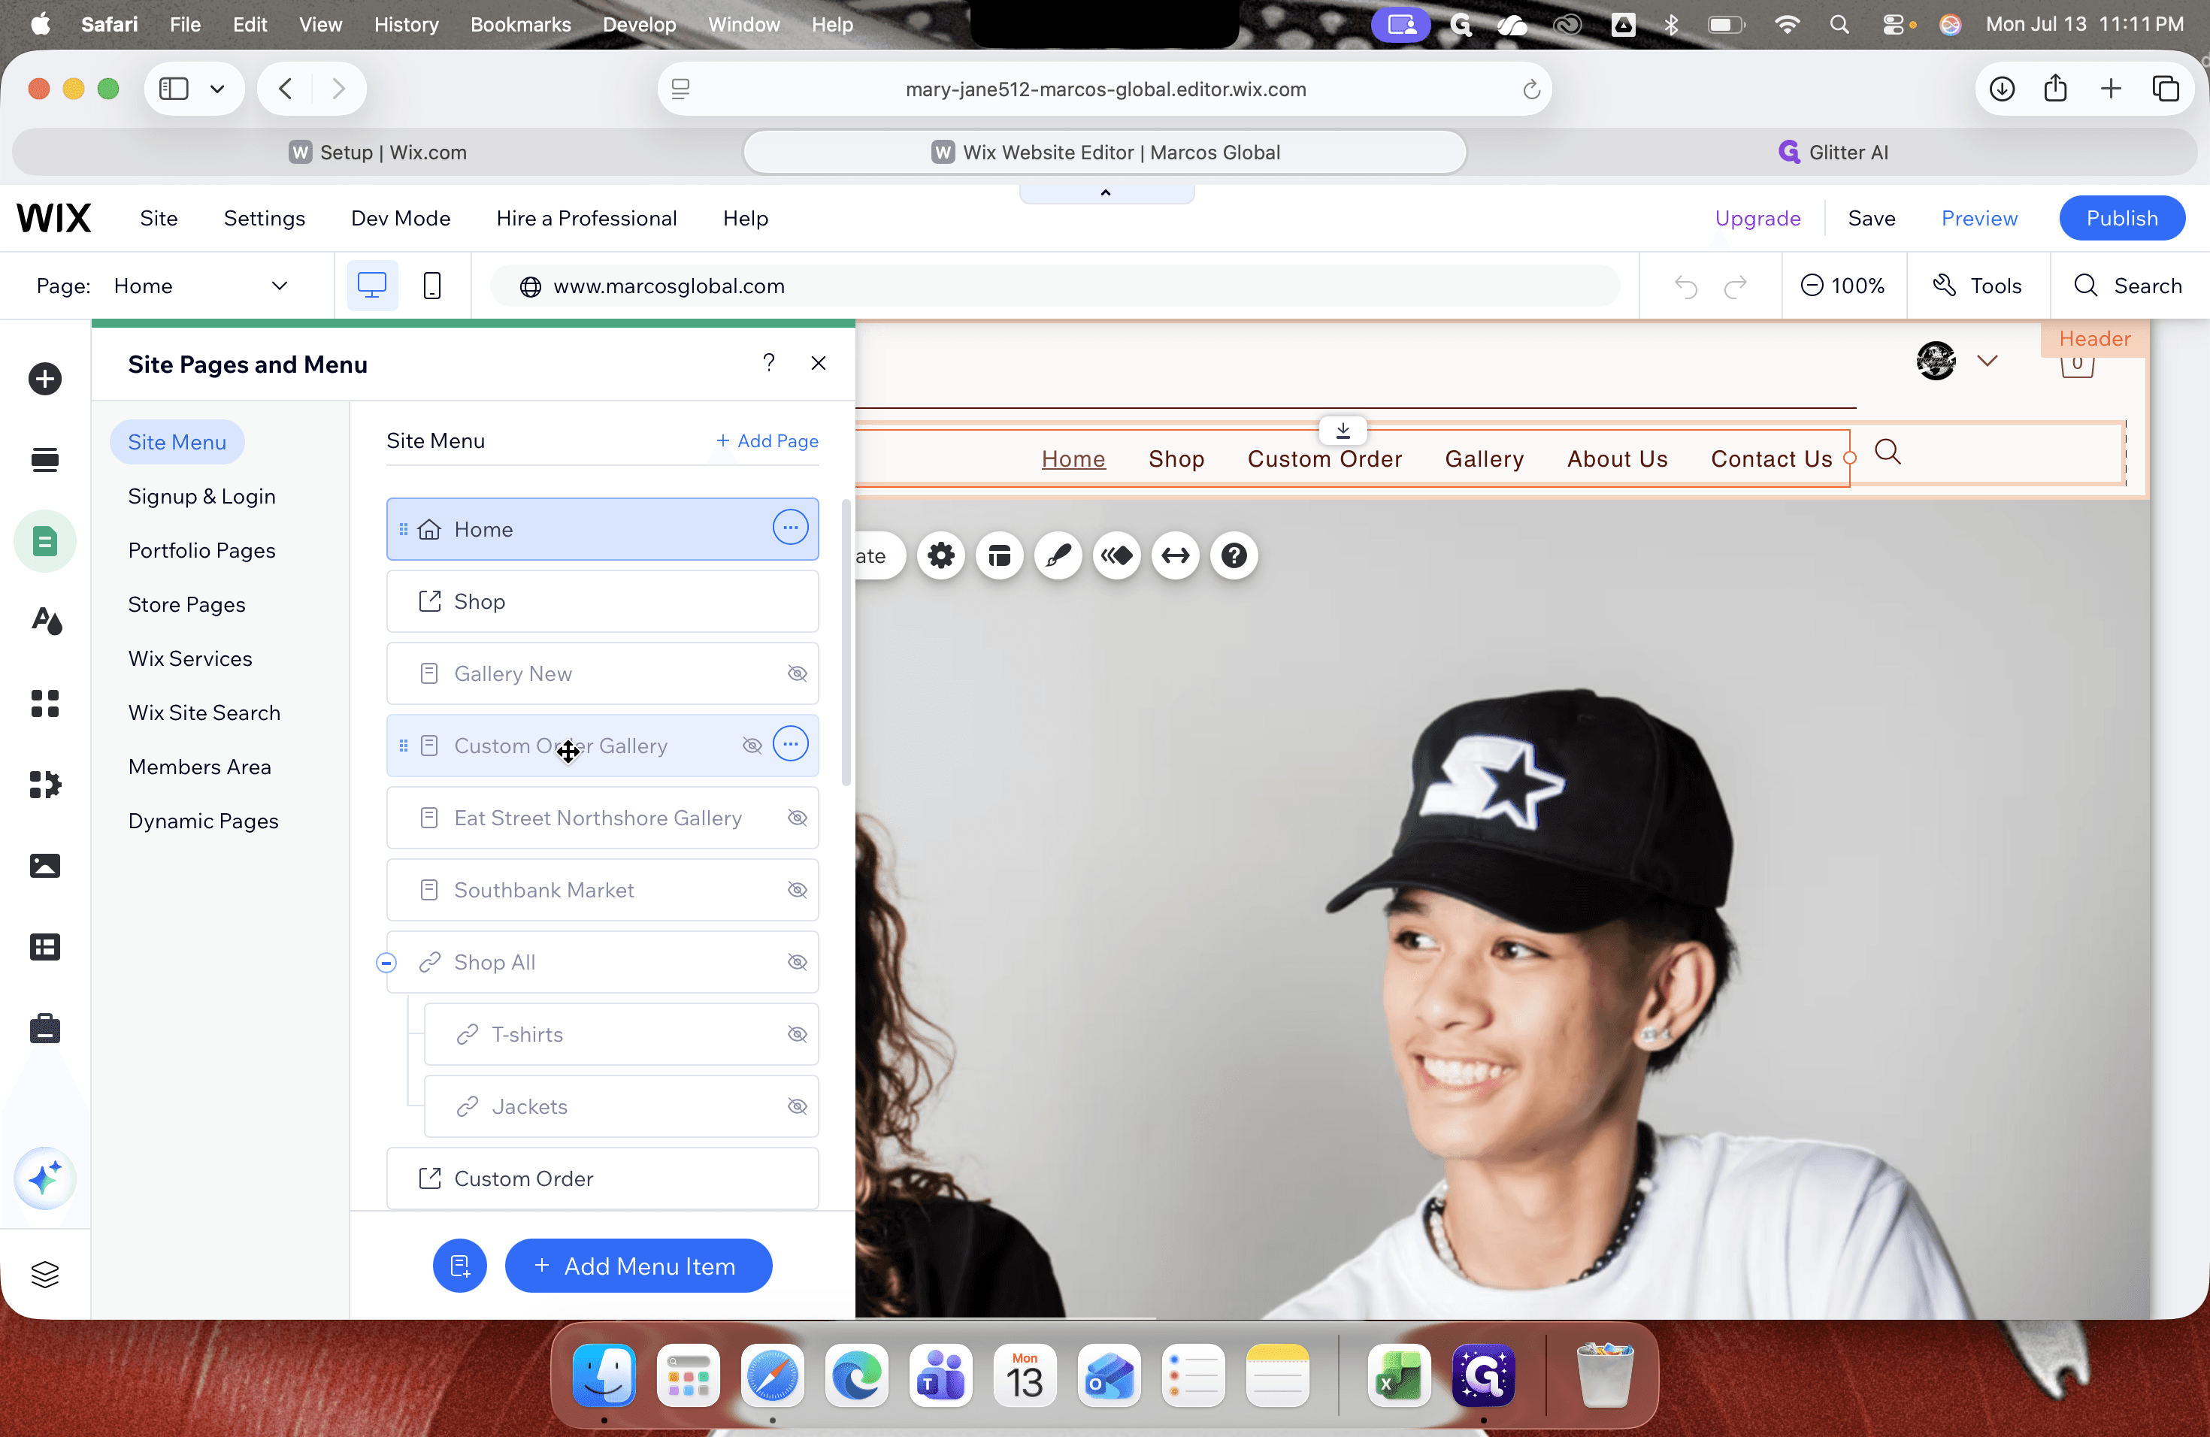2210x1437 pixels.
Task: Click the stretch arrows icon on floating toolbar
Action: coord(1176,555)
